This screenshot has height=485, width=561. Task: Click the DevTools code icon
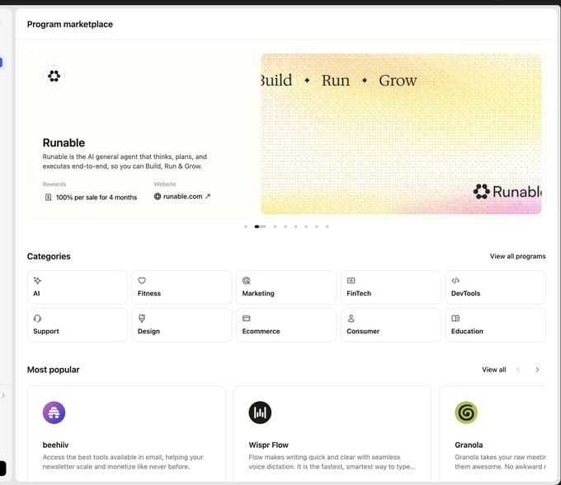click(x=455, y=280)
